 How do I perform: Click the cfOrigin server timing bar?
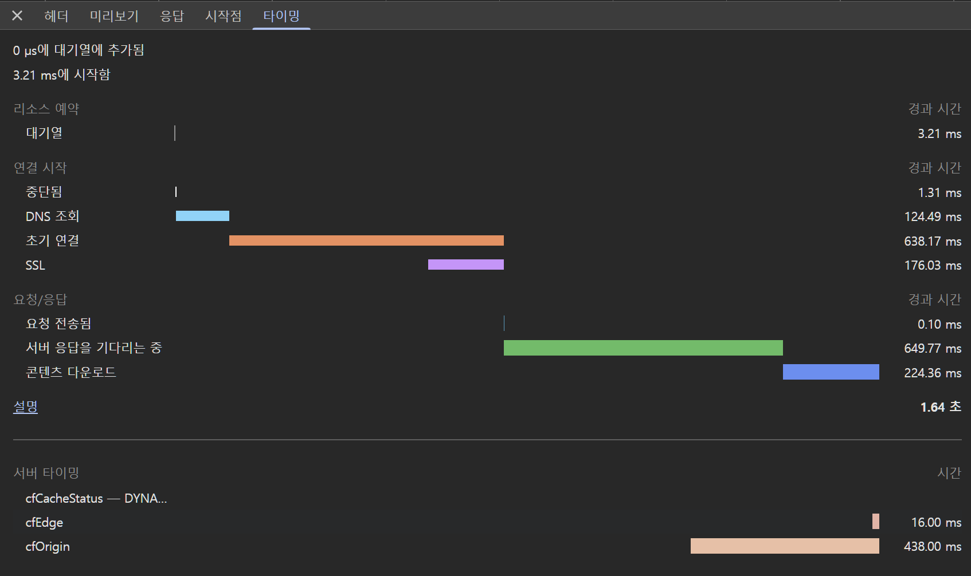[784, 546]
